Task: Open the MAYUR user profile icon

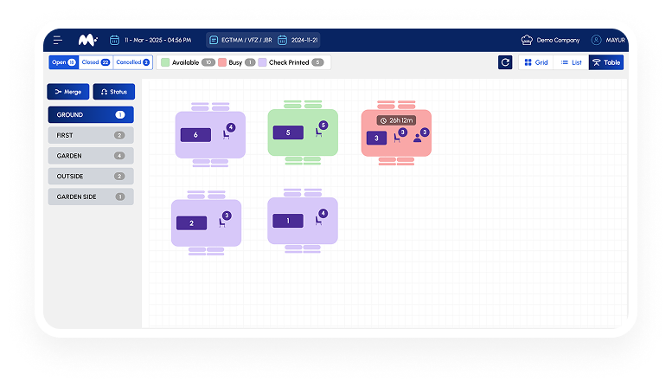Action: [x=596, y=40]
